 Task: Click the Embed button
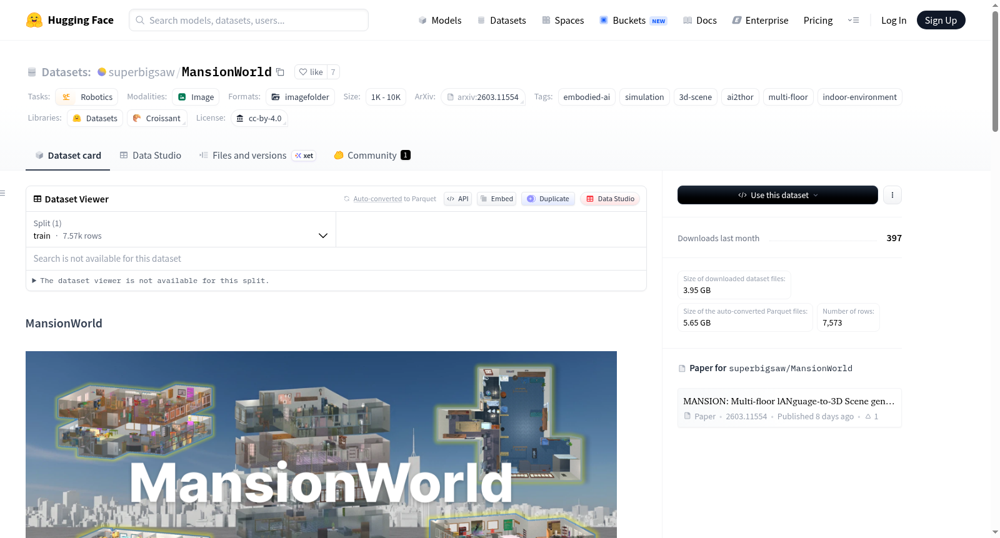coord(497,199)
